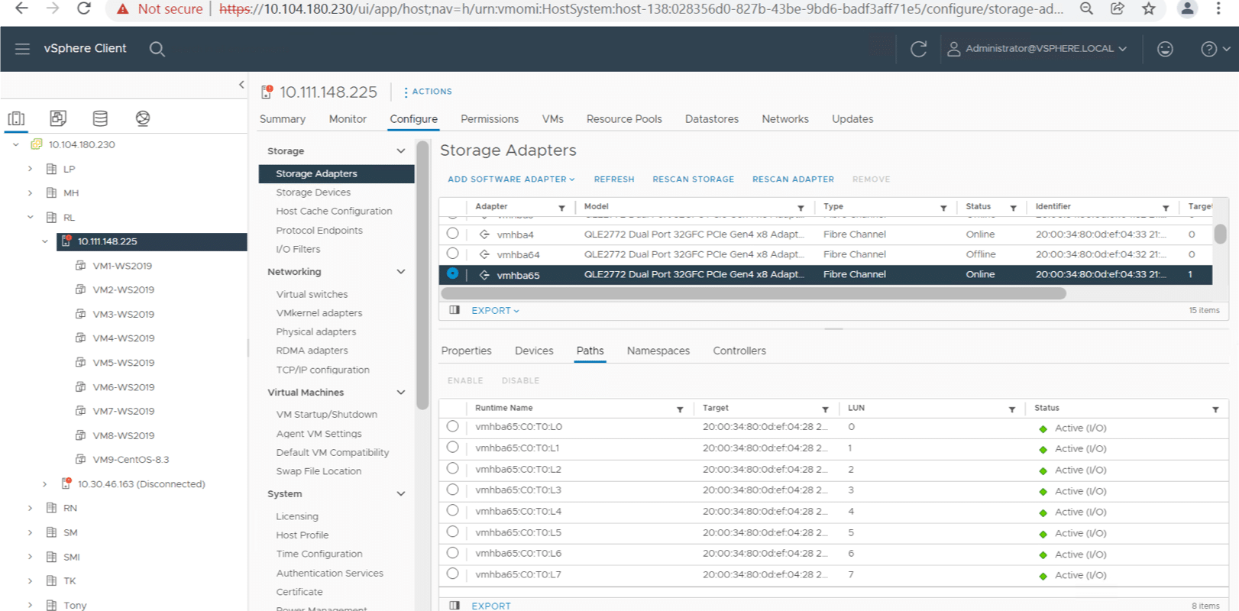Collapse host 10.111.148.225 tree node
The height and width of the screenshot is (611, 1239).
coord(45,241)
